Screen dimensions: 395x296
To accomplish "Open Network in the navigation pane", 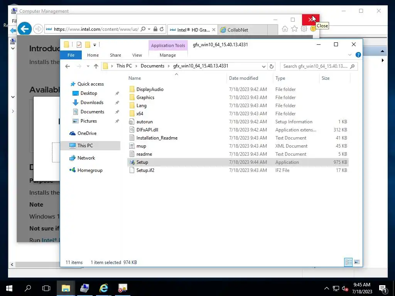I will 86,158.
